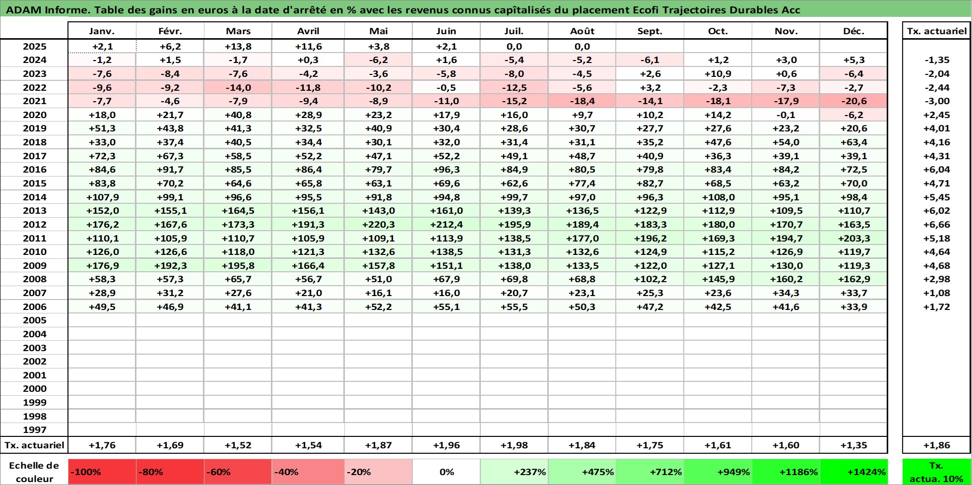Image resolution: width=972 pixels, height=485 pixels.
Task: Click cell +220,3 for May 2012
Action: click(x=379, y=224)
